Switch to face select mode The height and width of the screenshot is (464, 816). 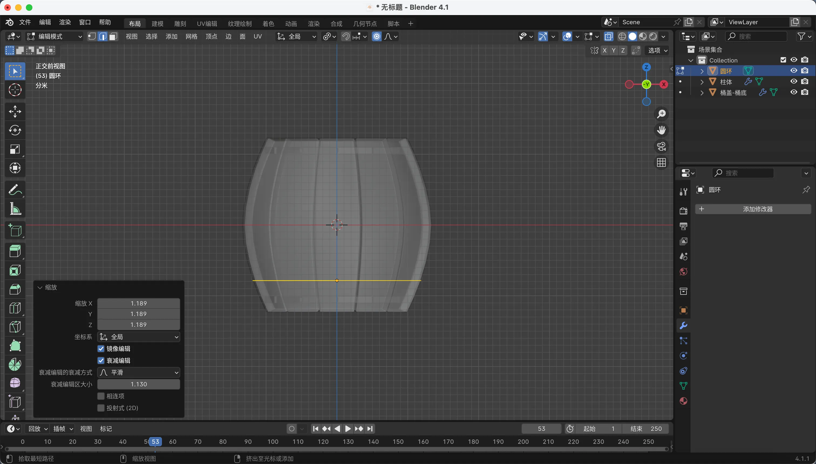pyautogui.click(x=113, y=37)
